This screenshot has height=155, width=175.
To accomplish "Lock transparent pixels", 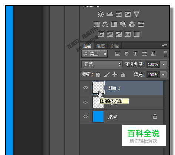I will (98, 75).
